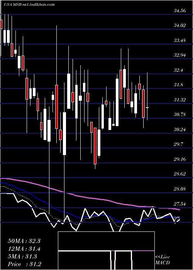Click the 31.32 price axis label
The height and width of the screenshot is (270, 193).
click(180, 100)
